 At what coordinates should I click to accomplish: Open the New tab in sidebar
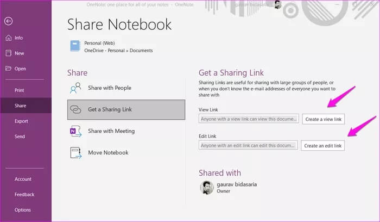tap(26, 53)
